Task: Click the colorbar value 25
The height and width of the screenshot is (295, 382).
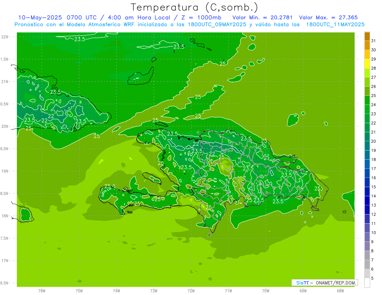Action: click(373, 95)
